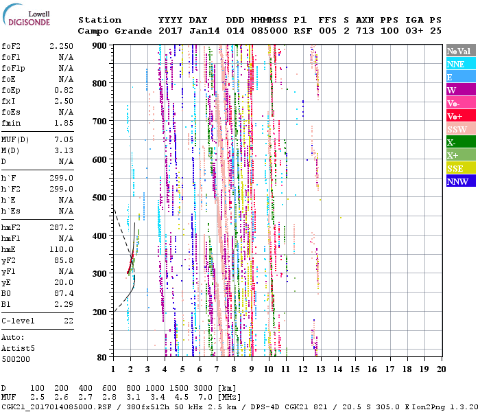Click the C-level value 22

tap(69, 321)
